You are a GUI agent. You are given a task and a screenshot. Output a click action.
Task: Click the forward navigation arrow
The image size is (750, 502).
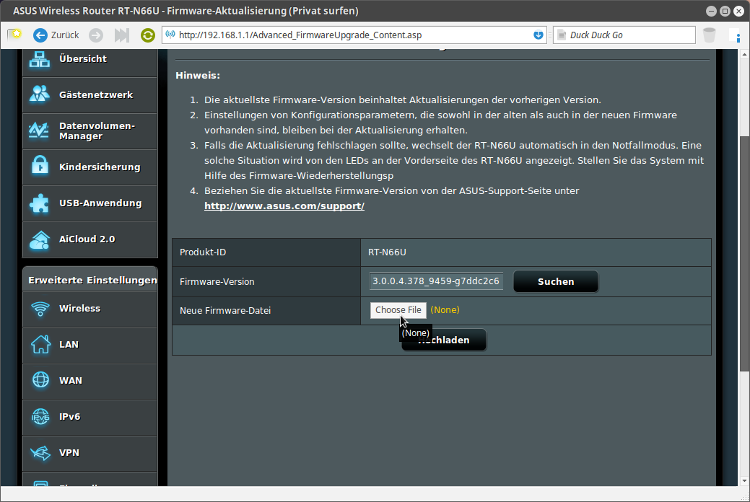point(96,35)
